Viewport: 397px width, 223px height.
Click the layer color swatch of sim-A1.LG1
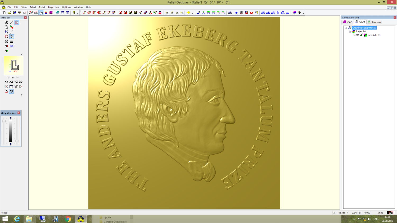coord(365,35)
